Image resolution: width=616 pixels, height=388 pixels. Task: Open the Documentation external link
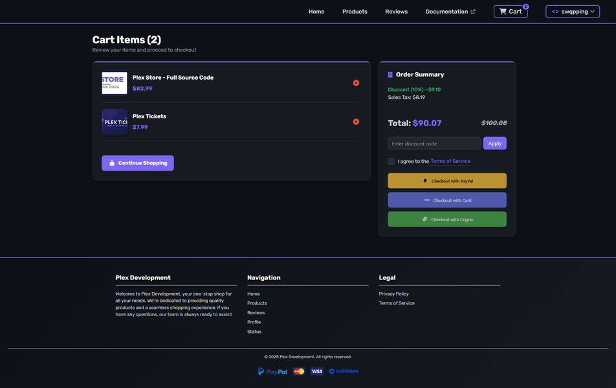point(450,12)
